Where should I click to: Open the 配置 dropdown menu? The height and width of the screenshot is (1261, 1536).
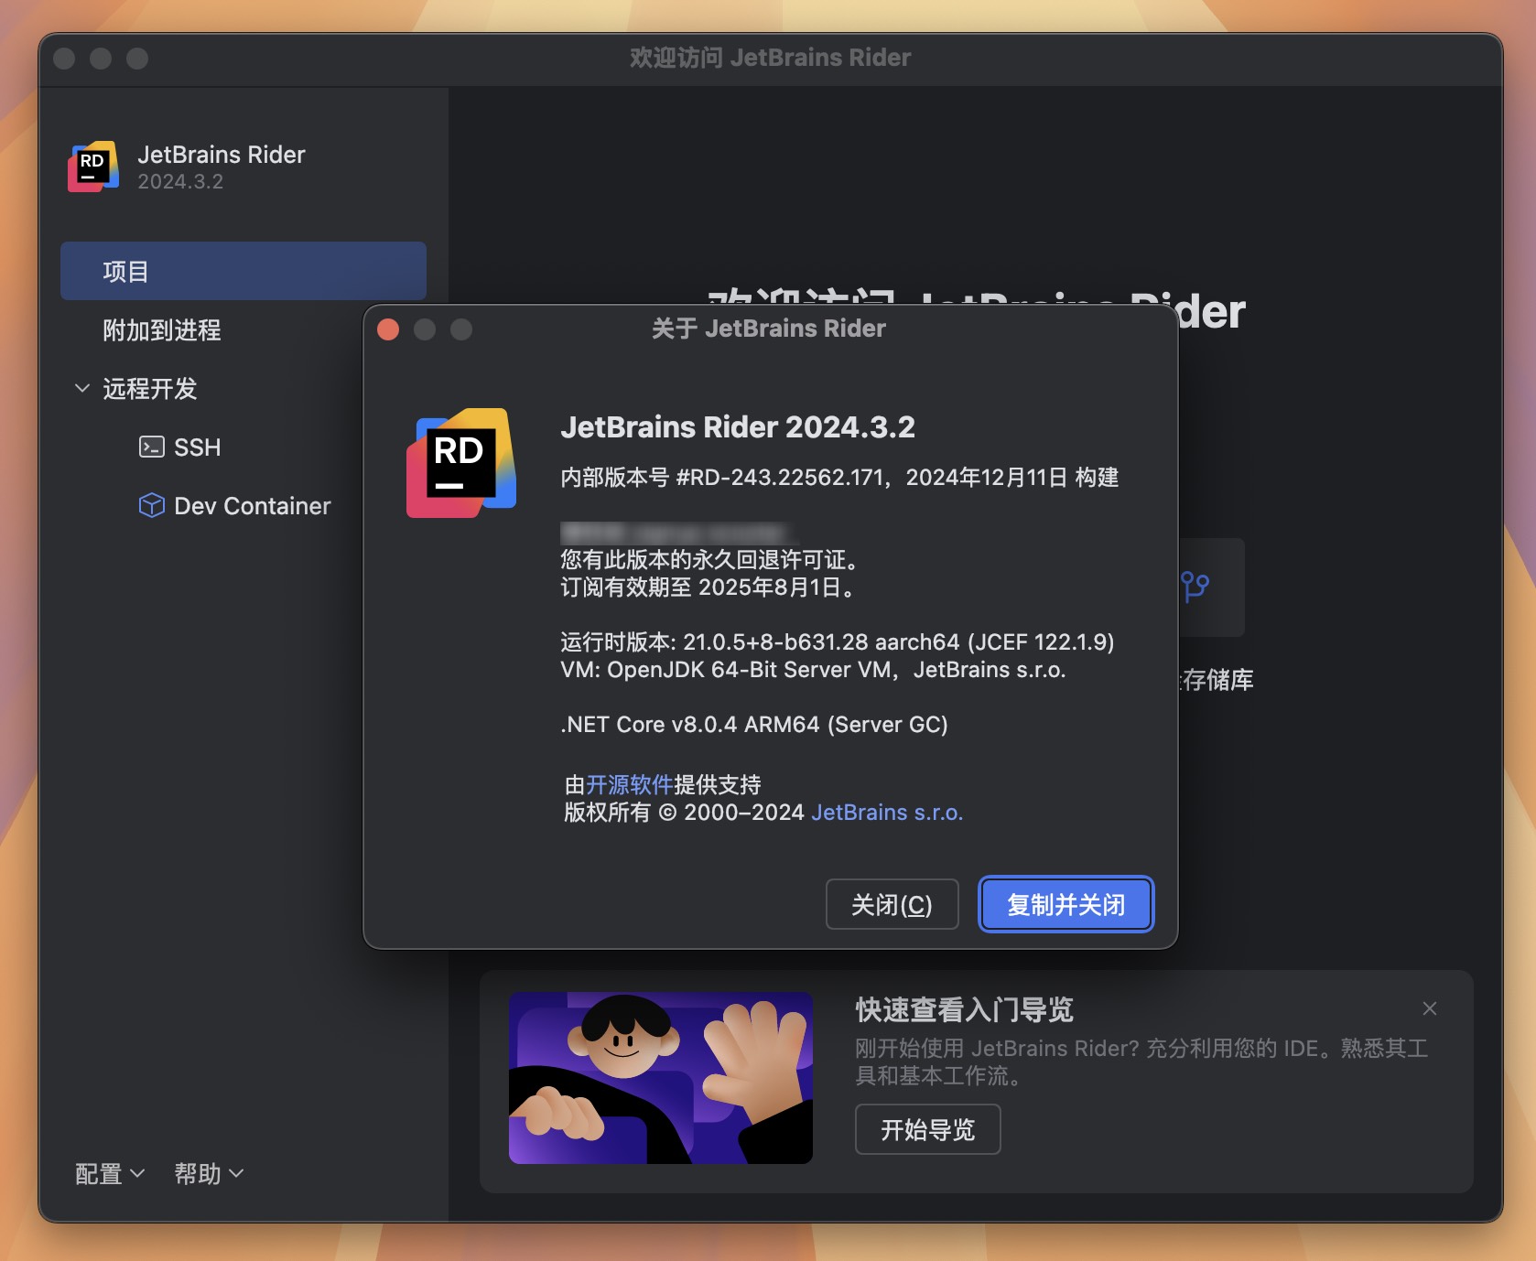[110, 1173]
